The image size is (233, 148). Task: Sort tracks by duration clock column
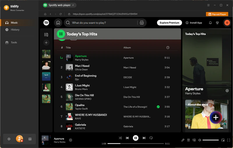(168, 48)
